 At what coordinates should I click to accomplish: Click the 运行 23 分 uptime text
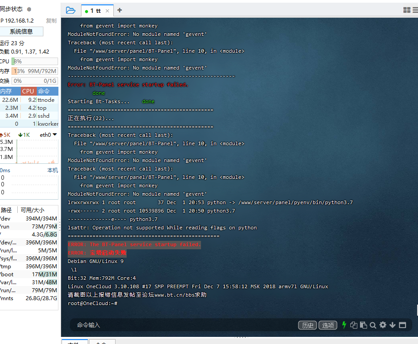[12, 43]
